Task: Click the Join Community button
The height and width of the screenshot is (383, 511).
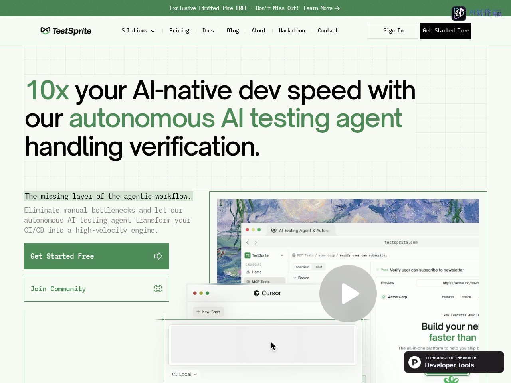Action: coord(97,289)
